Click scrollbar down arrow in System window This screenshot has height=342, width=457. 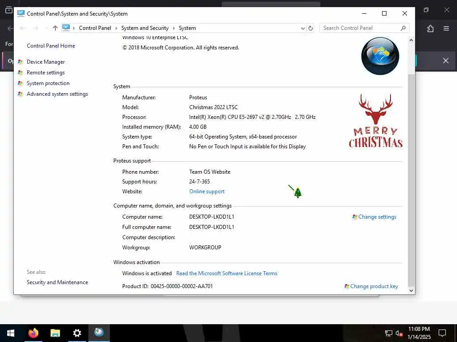click(x=411, y=290)
